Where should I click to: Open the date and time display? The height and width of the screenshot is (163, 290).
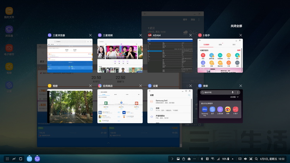point(273,159)
